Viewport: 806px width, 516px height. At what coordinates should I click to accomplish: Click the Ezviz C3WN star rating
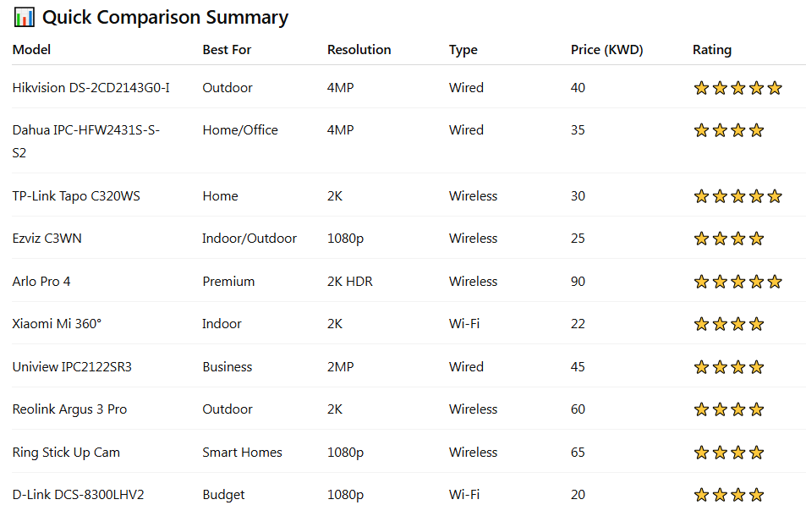click(728, 239)
